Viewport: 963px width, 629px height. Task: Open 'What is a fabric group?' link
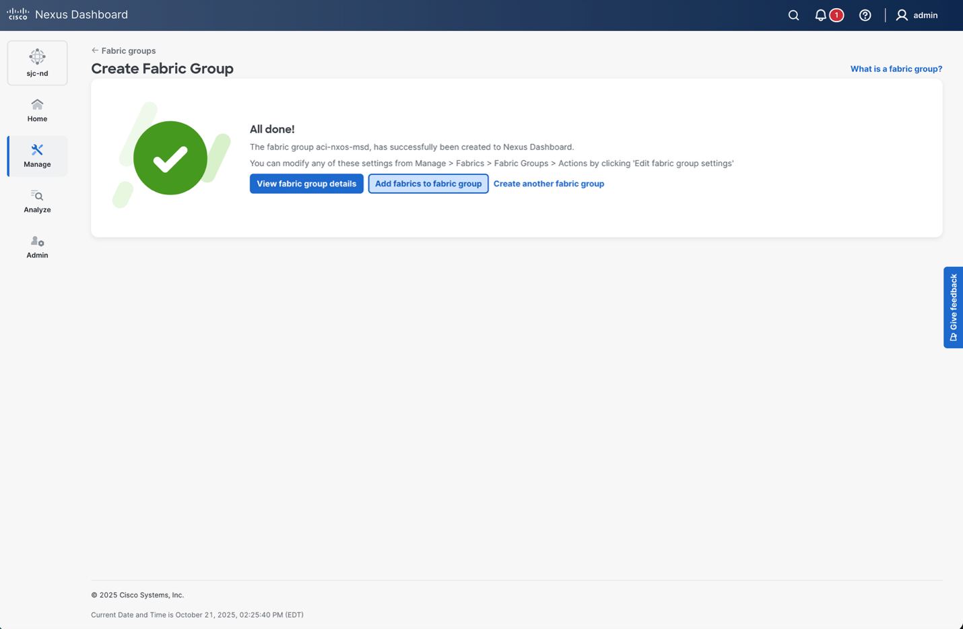[896, 69]
